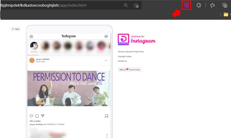231x138 pixels.
Task: Open the post's three-dot options menu
Action: pos(106,61)
